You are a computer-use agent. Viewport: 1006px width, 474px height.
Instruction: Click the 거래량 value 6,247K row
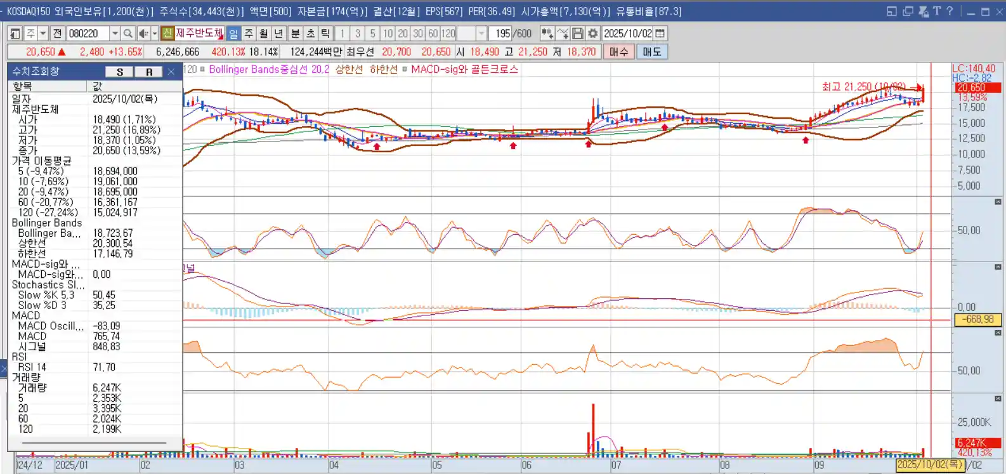107,388
